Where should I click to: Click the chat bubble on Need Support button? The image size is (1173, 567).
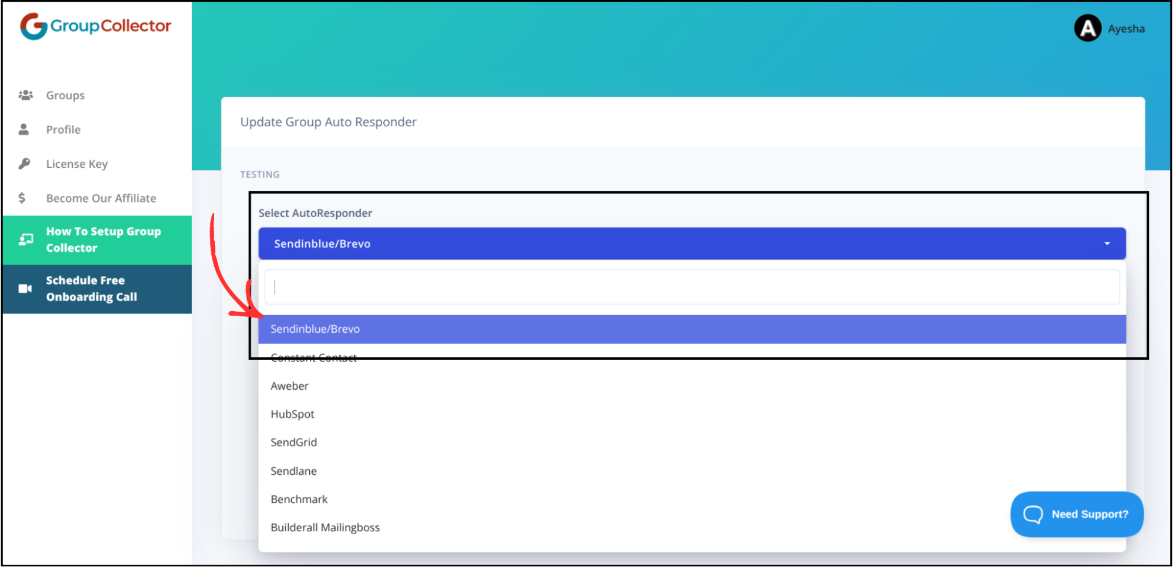[x=1034, y=514]
